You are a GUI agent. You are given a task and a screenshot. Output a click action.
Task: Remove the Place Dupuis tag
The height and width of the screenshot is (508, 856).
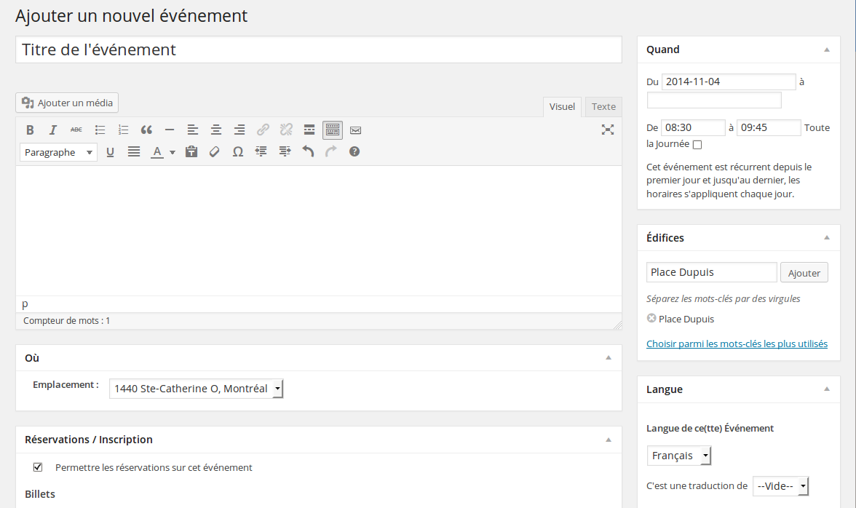pyautogui.click(x=651, y=318)
